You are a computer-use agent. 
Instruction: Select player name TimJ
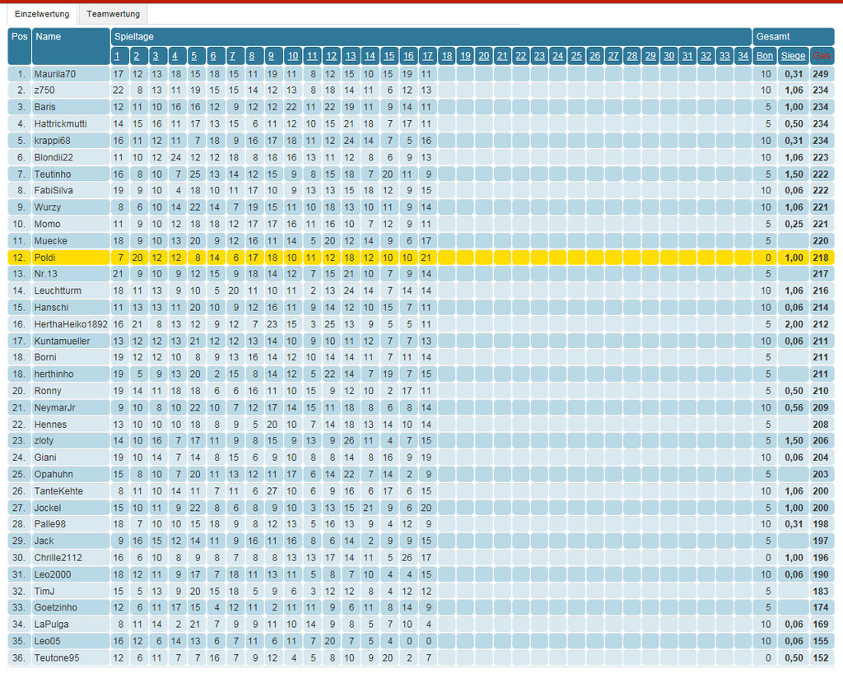44,591
